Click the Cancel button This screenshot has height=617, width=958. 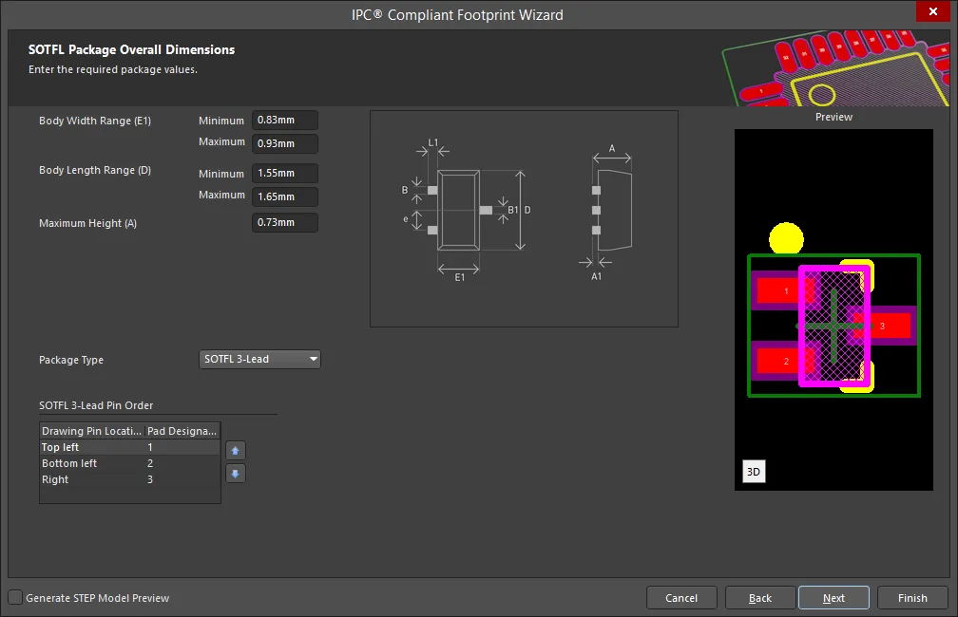pyautogui.click(x=681, y=598)
